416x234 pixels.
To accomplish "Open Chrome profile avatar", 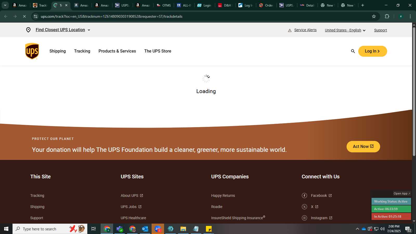I will pos(401,16).
